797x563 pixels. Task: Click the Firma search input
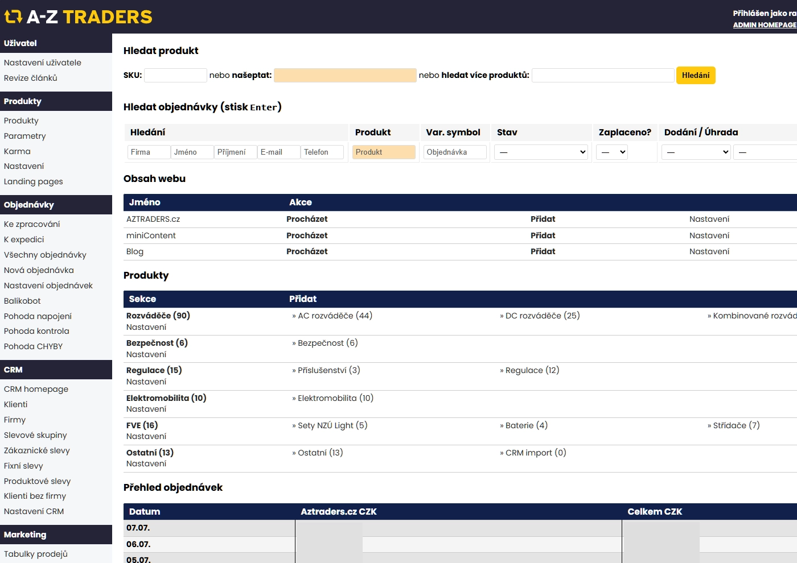click(149, 152)
